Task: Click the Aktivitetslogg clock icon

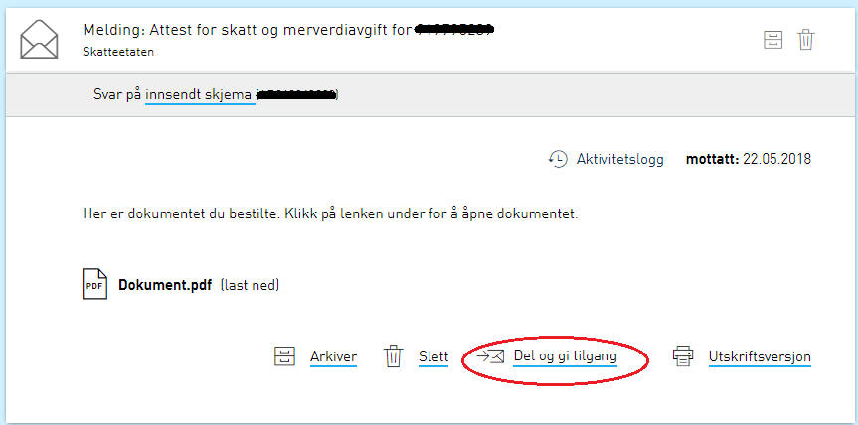Action: point(557,159)
